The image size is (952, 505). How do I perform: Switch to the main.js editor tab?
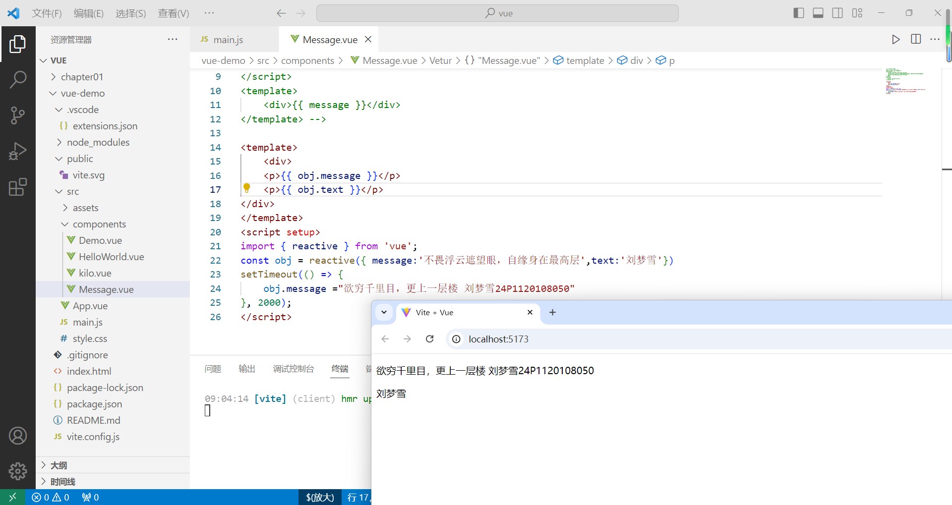point(229,40)
